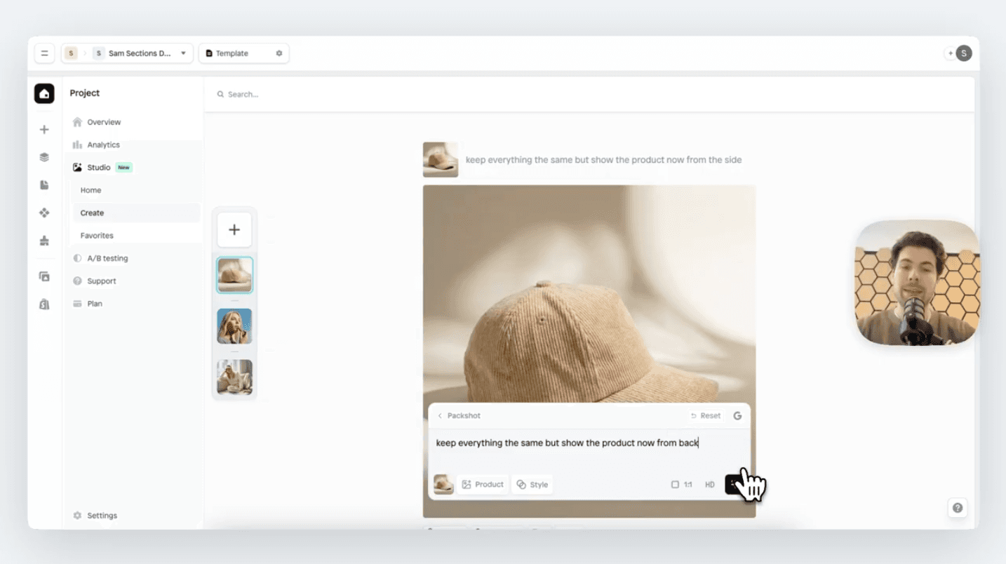Click the S user avatar at top right
Screen dimensions: 1006x564
coord(964,53)
